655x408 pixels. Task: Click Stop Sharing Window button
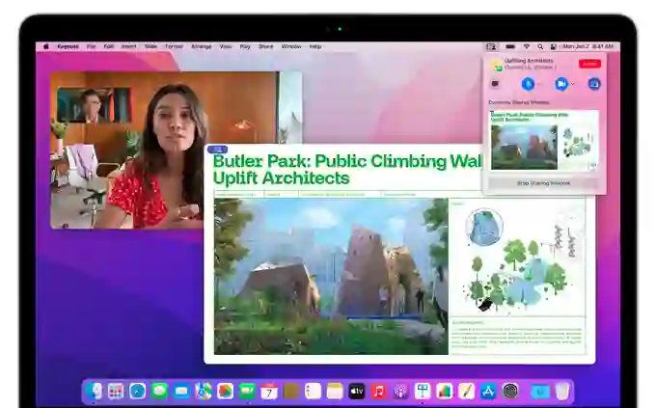544,182
